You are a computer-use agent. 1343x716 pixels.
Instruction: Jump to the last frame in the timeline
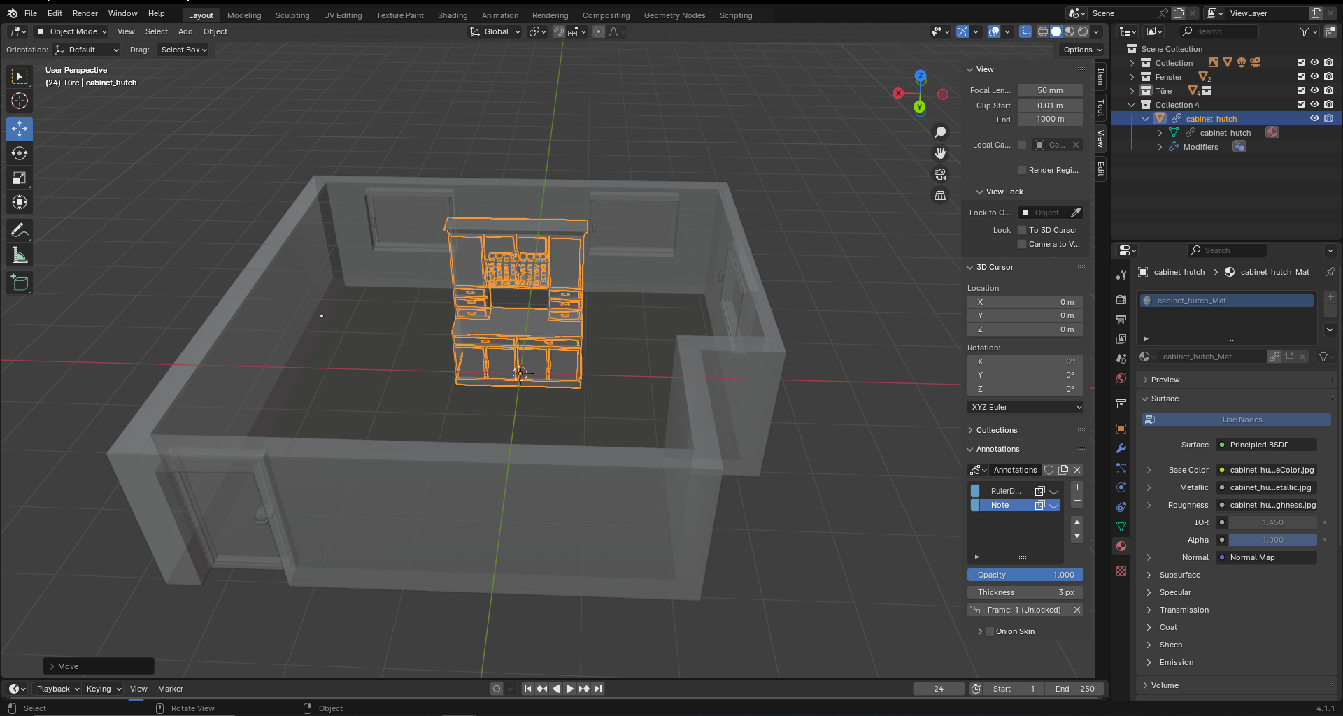(598, 688)
